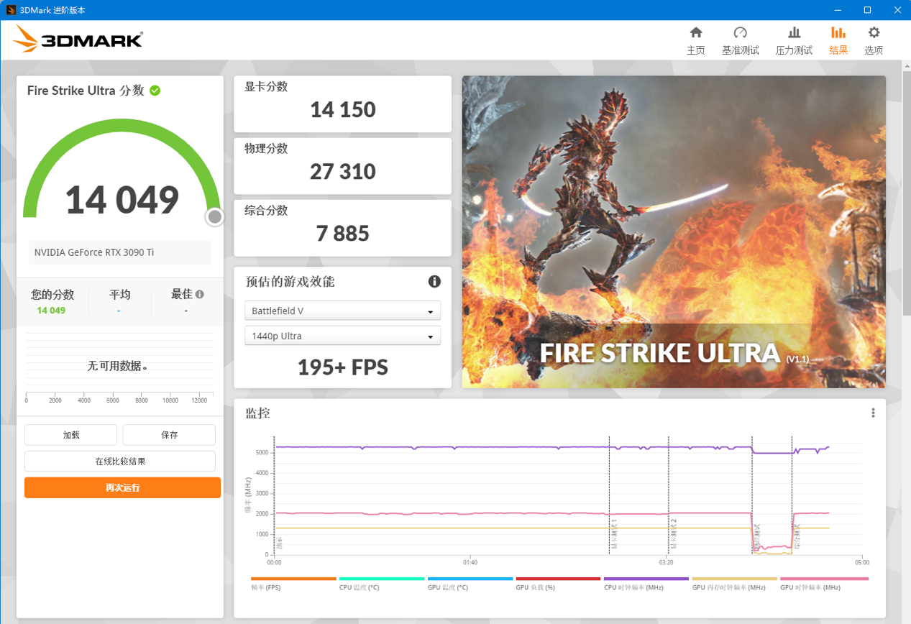Click the info icon next to 最佳

tap(199, 294)
